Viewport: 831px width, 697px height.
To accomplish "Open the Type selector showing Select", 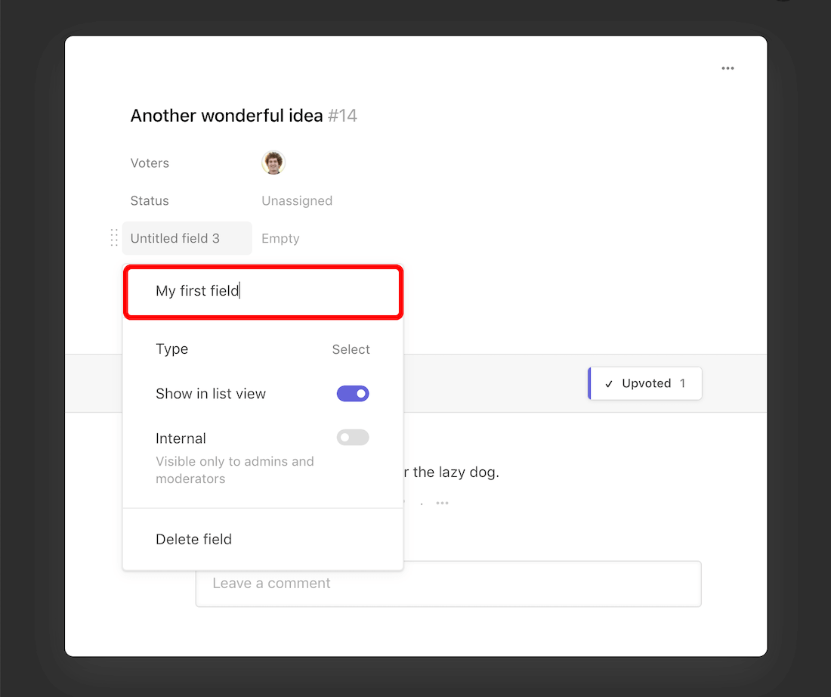I will click(351, 349).
